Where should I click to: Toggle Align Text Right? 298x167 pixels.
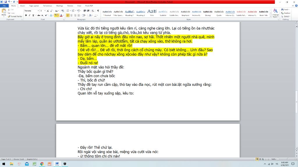pyautogui.click(x=75, y=15)
